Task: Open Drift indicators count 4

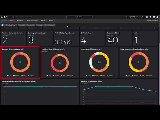Action: [x=84, y=40]
